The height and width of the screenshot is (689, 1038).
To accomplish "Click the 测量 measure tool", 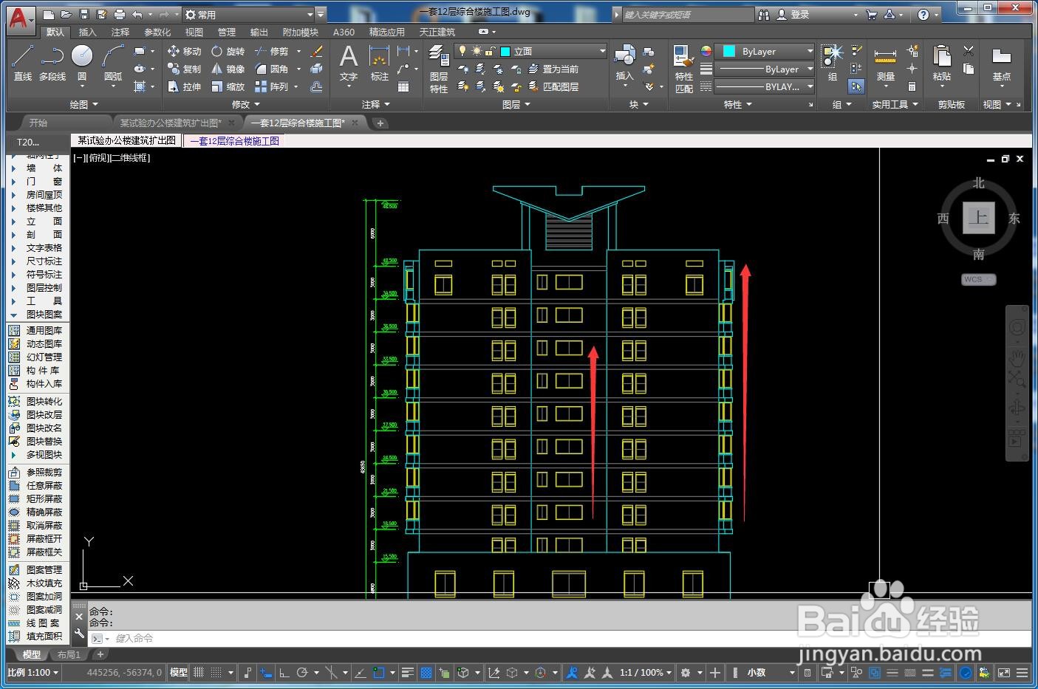I will [885, 63].
